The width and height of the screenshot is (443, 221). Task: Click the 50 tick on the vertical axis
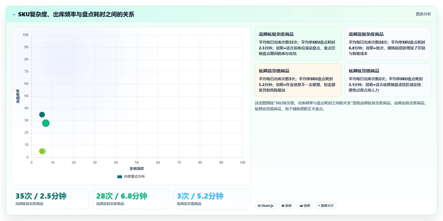click(26, 96)
